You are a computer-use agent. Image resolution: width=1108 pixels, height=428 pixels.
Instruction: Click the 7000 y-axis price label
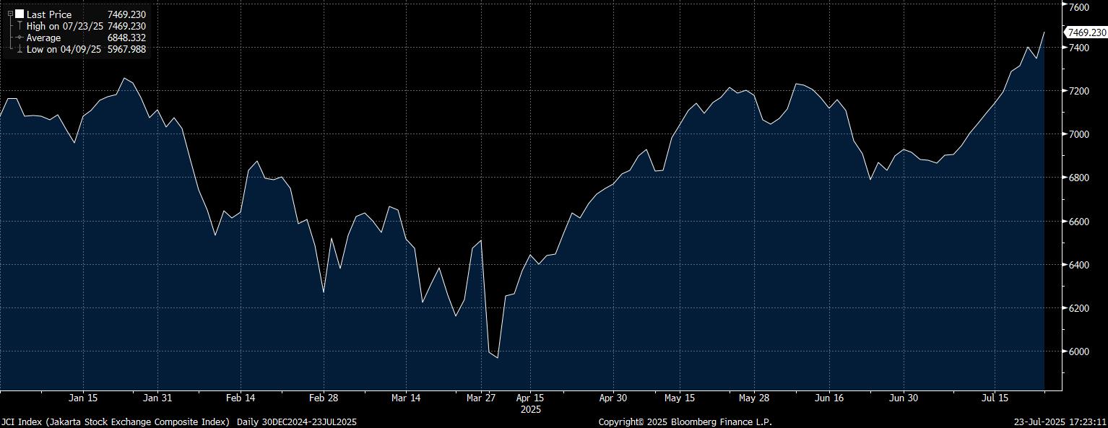click(x=1078, y=135)
